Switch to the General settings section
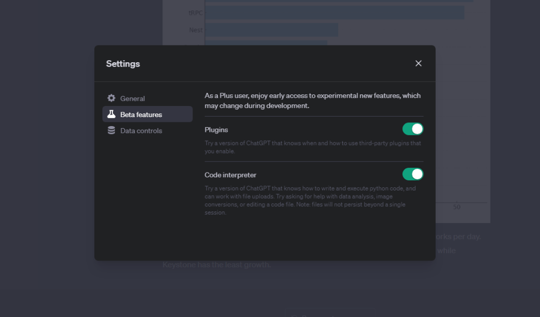The image size is (540, 317). click(132, 98)
